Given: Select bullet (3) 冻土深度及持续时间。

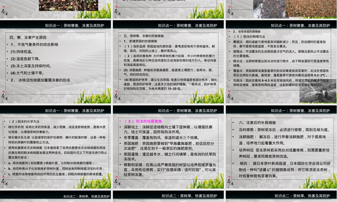Looking at the screenshot, I should (x=31, y=66).
